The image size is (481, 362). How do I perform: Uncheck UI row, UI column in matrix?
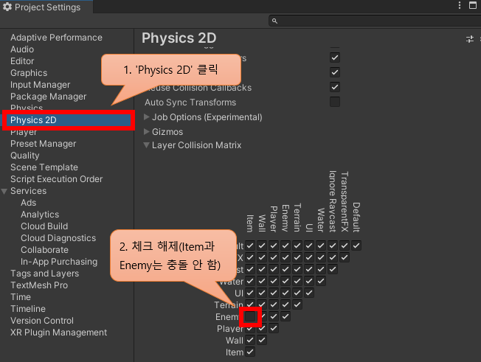pyautogui.click(x=309, y=293)
